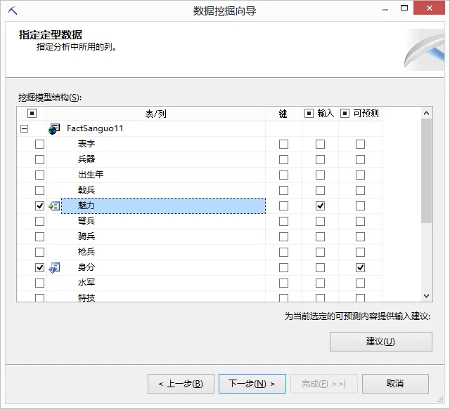Click the input column icon beside 魅力
The width and height of the screenshot is (450, 409).
pyautogui.click(x=54, y=206)
